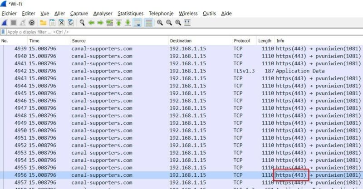Screen dimensions: 363x189
Task: Jump to the last packet
Action: pos(128,23)
